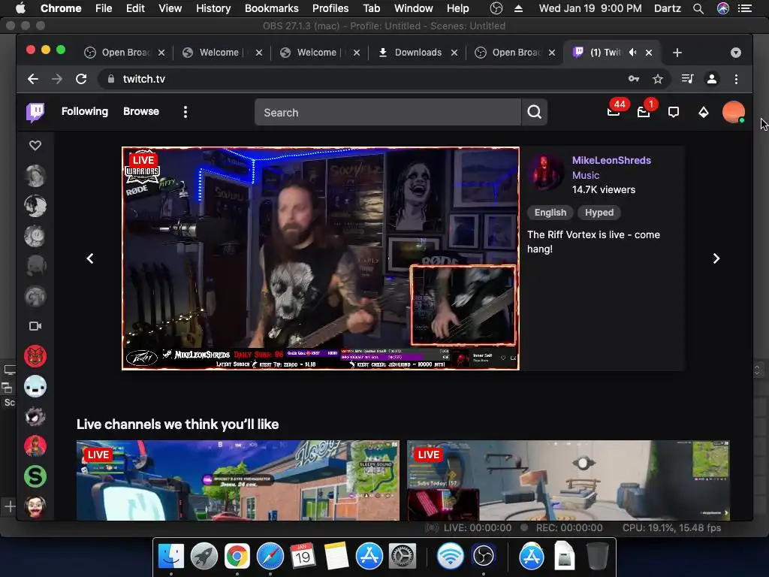Click the browser forward arrow
Image resolution: width=769 pixels, height=577 pixels.
coord(57,79)
